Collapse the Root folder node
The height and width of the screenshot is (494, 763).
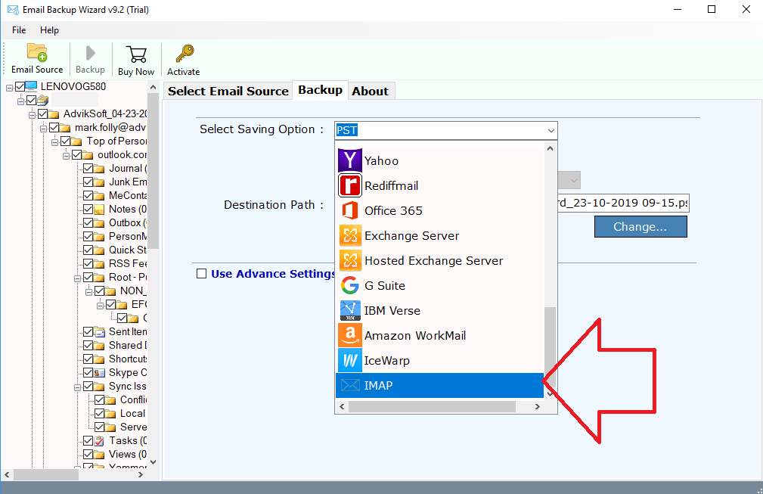click(77, 278)
